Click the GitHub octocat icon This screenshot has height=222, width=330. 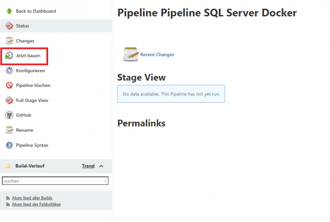9,115
